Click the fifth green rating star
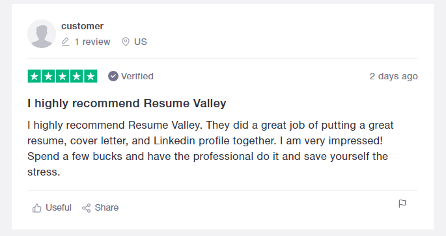Viewport: 446px width, 236px height. coord(91,76)
